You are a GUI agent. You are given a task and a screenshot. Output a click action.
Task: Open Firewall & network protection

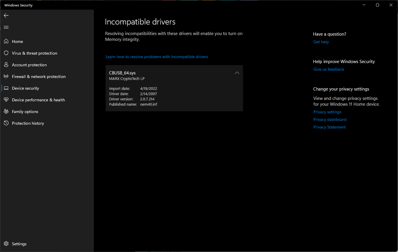click(x=39, y=76)
